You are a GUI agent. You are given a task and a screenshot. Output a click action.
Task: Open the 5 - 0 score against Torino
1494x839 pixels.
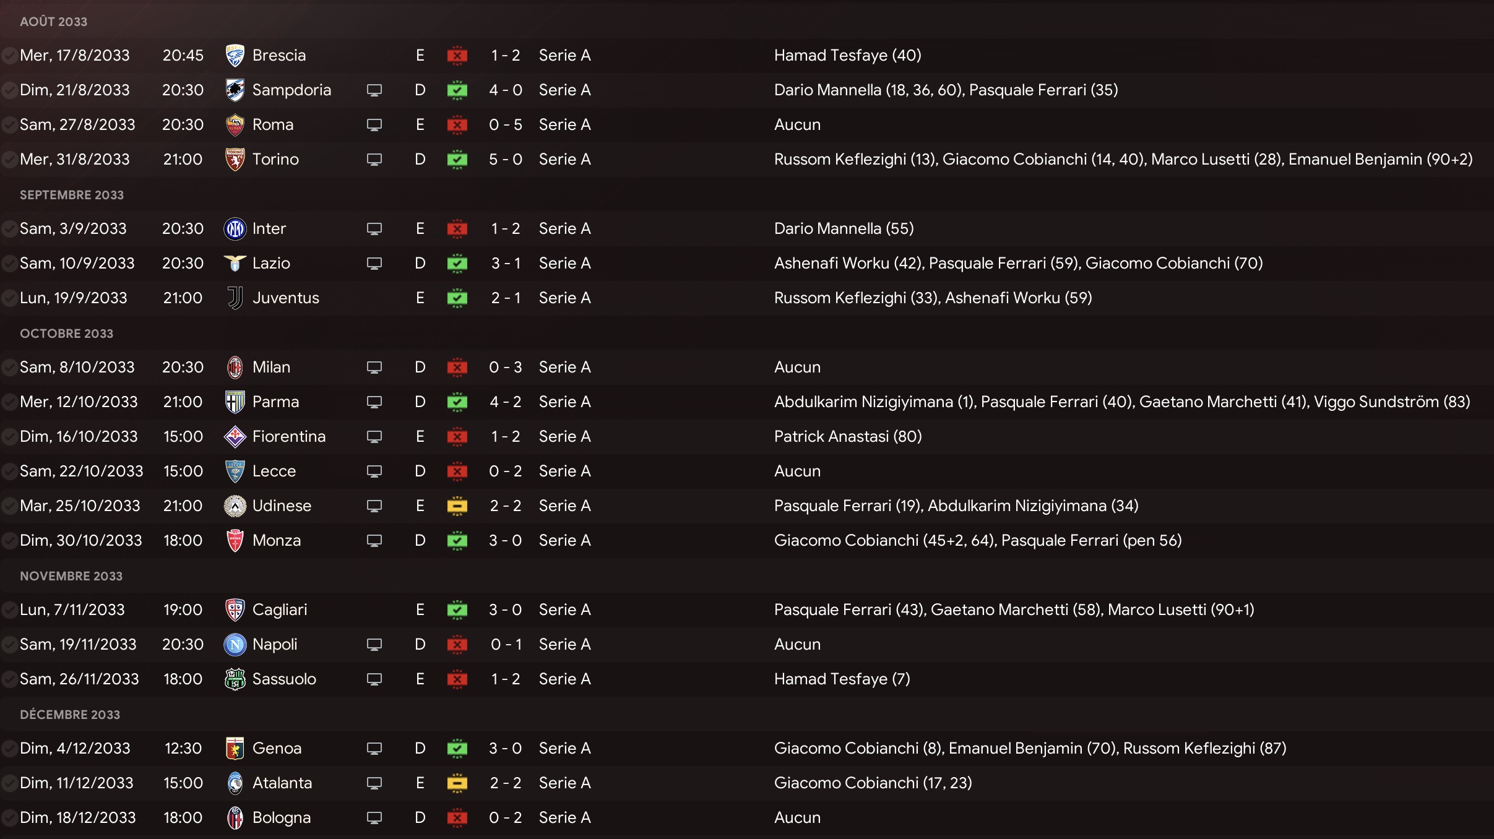coord(506,160)
